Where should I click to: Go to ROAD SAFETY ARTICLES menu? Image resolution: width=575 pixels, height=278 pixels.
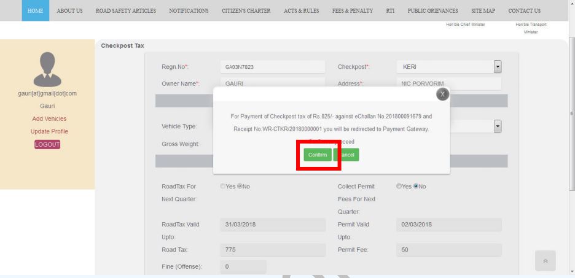tap(125, 10)
